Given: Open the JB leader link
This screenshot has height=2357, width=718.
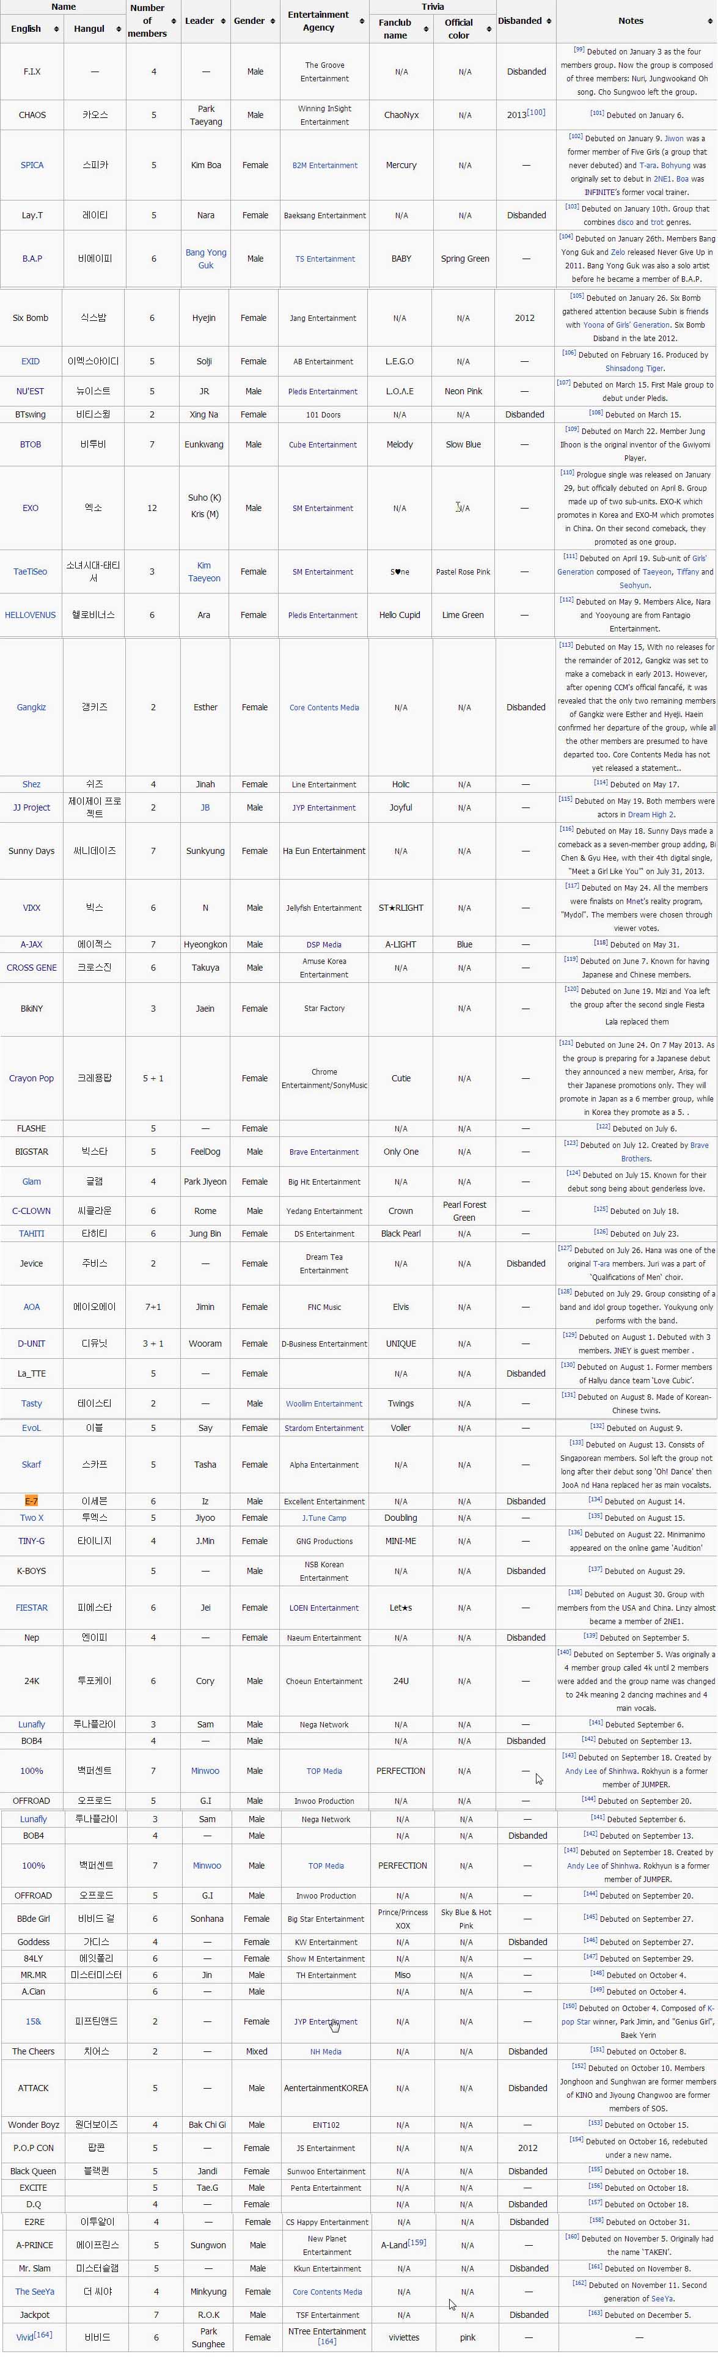Looking at the screenshot, I should 205,808.
